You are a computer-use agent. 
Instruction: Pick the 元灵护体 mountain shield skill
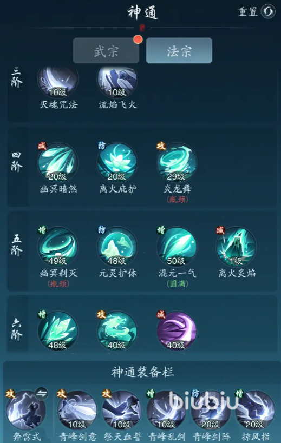click(x=117, y=247)
